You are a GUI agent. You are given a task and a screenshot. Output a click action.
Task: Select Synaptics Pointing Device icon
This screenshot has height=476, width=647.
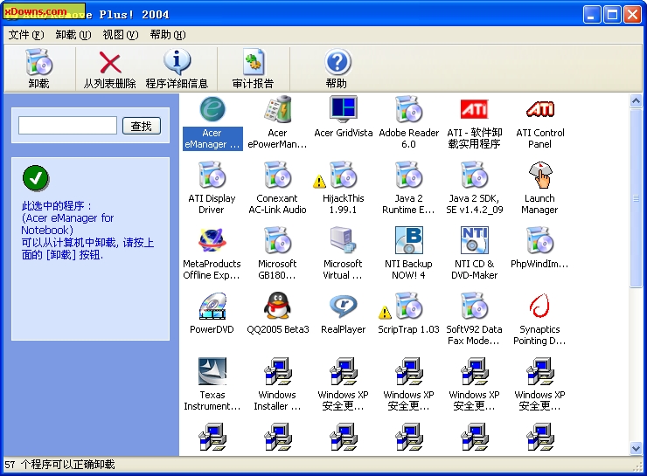(x=539, y=306)
